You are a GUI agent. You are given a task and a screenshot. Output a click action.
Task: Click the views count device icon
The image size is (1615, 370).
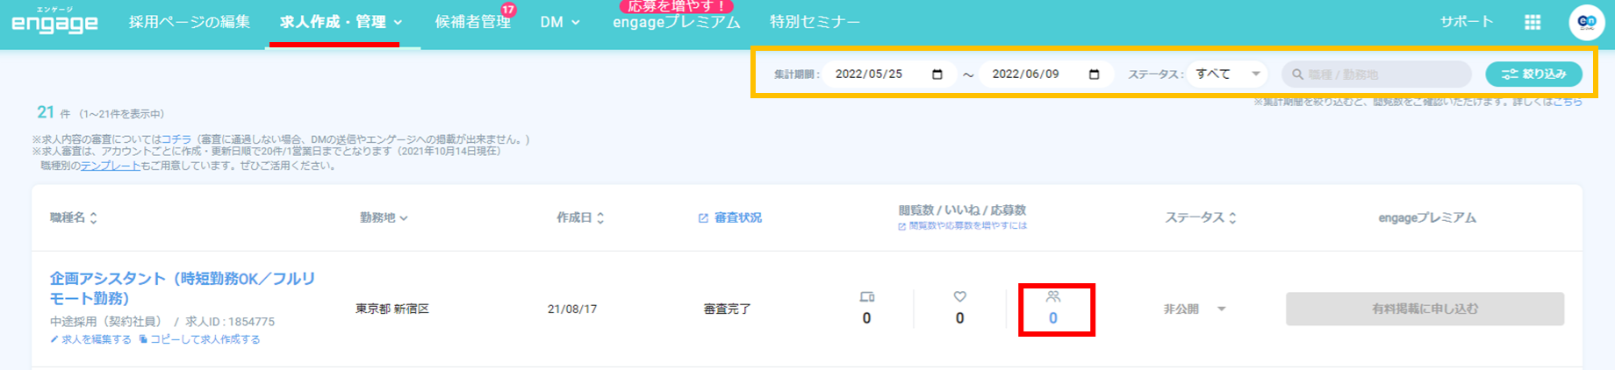pos(867,297)
